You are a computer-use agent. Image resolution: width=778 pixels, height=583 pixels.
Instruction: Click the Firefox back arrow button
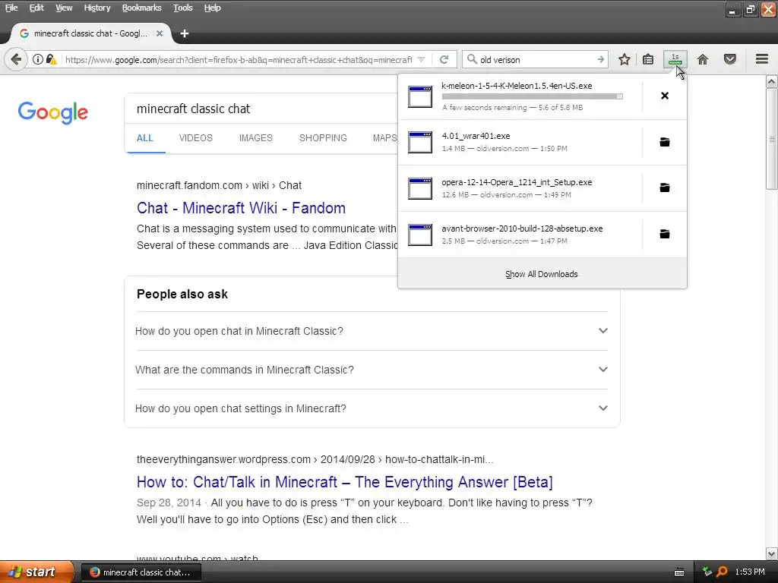pyautogui.click(x=16, y=59)
